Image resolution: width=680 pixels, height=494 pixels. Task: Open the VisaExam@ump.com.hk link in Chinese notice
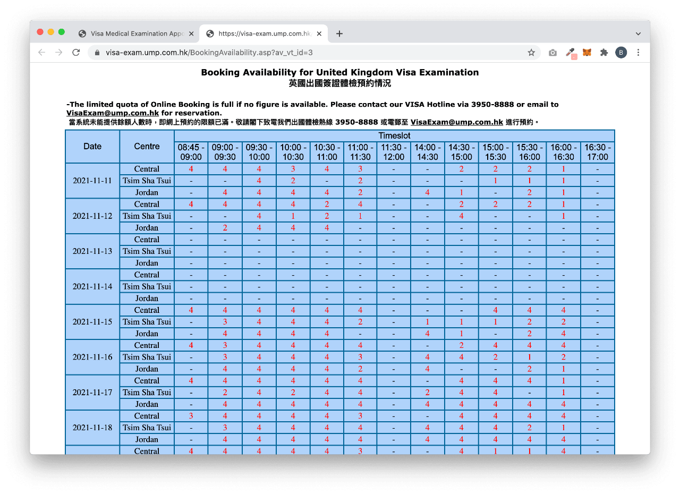(457, 122)
